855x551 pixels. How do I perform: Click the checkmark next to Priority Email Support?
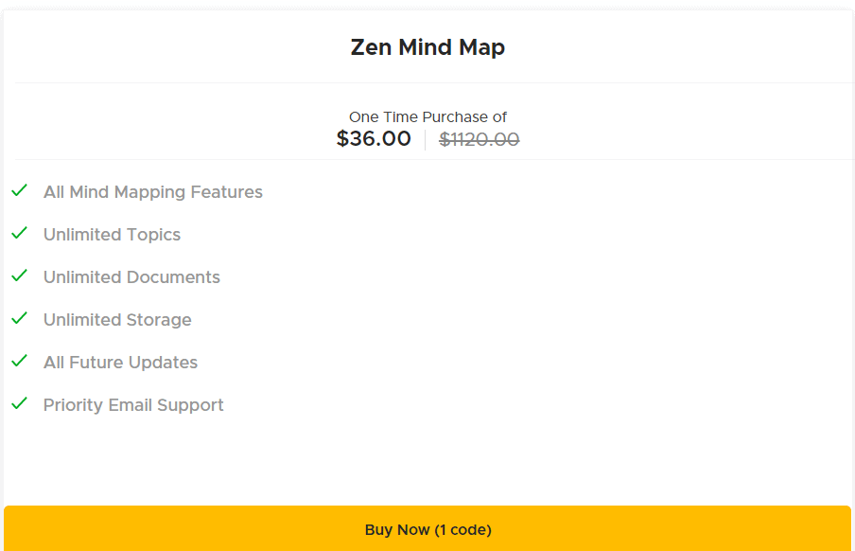pyautogui.click(x=18, y=403)
